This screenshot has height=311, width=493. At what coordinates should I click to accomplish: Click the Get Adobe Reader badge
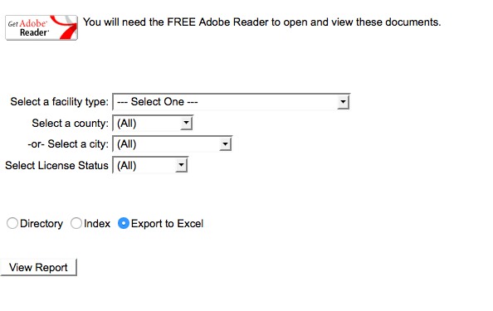click(x=41, y=27)
